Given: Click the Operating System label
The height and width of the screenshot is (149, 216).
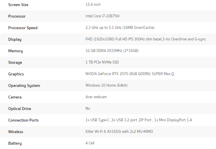Looking at the screenshot, I should pyautogui.click(x=24, y=85).
